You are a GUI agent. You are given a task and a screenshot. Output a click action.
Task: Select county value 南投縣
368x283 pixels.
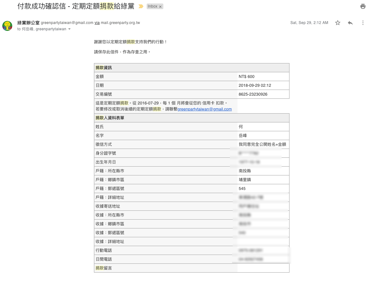(x=245, y=171)
